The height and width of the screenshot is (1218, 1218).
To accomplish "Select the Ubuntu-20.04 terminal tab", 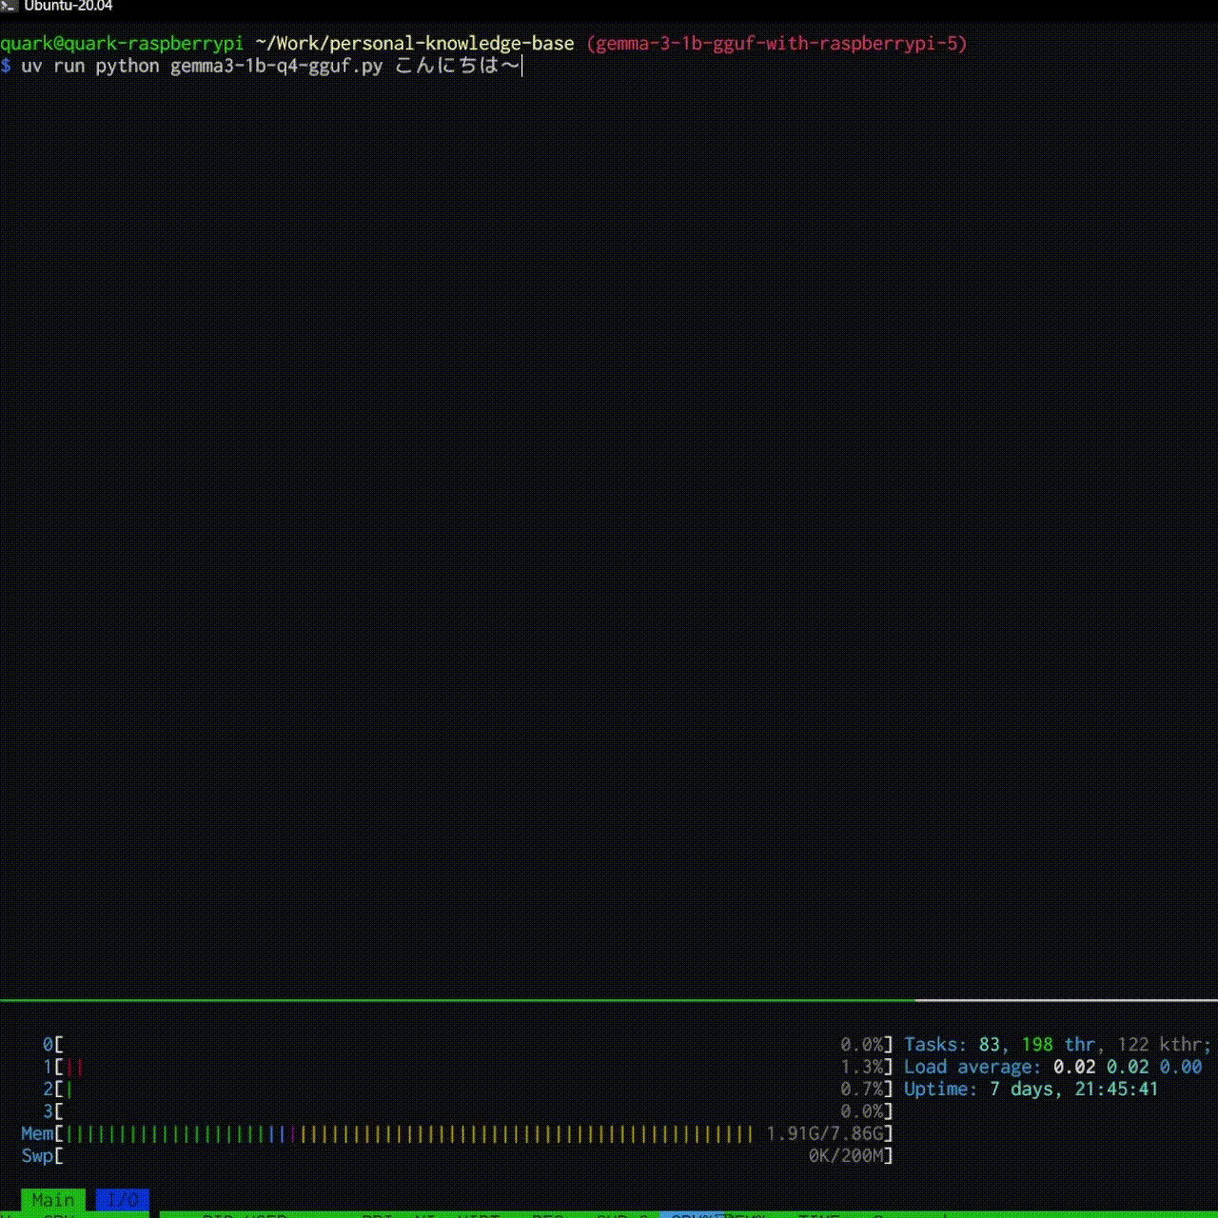I will point(67,7).
